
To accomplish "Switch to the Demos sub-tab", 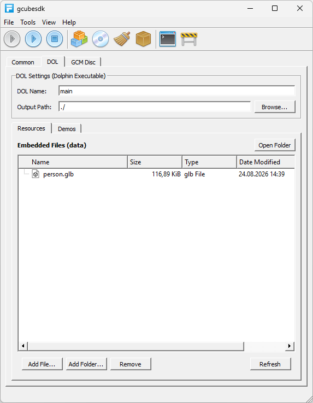I will click(67, 129).
